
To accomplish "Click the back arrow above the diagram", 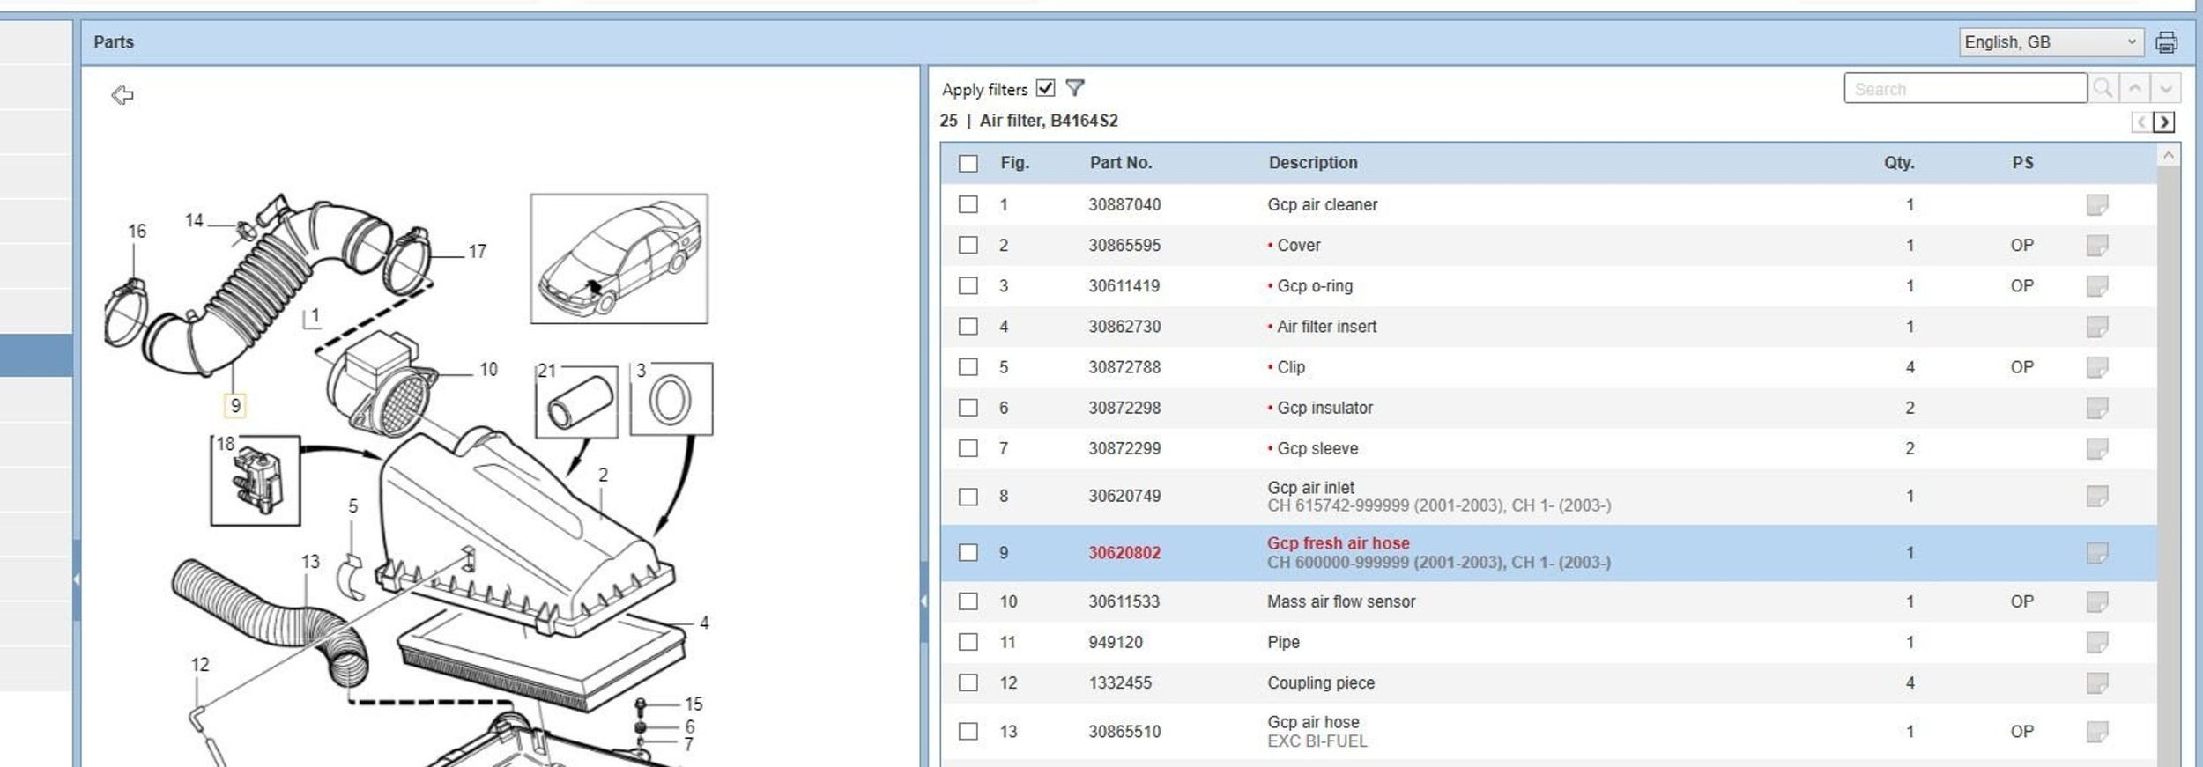I will coord(122,95).
